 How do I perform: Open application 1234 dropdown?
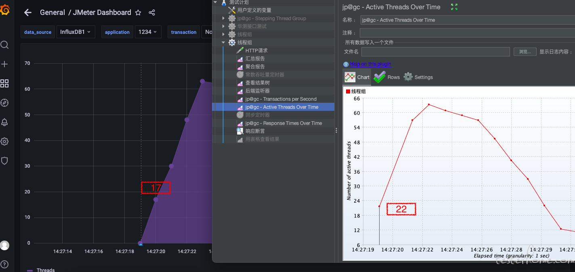tap(147, 32)
